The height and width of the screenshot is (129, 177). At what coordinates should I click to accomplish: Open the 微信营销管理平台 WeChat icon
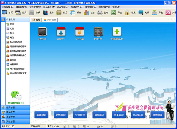click(17, 95)
